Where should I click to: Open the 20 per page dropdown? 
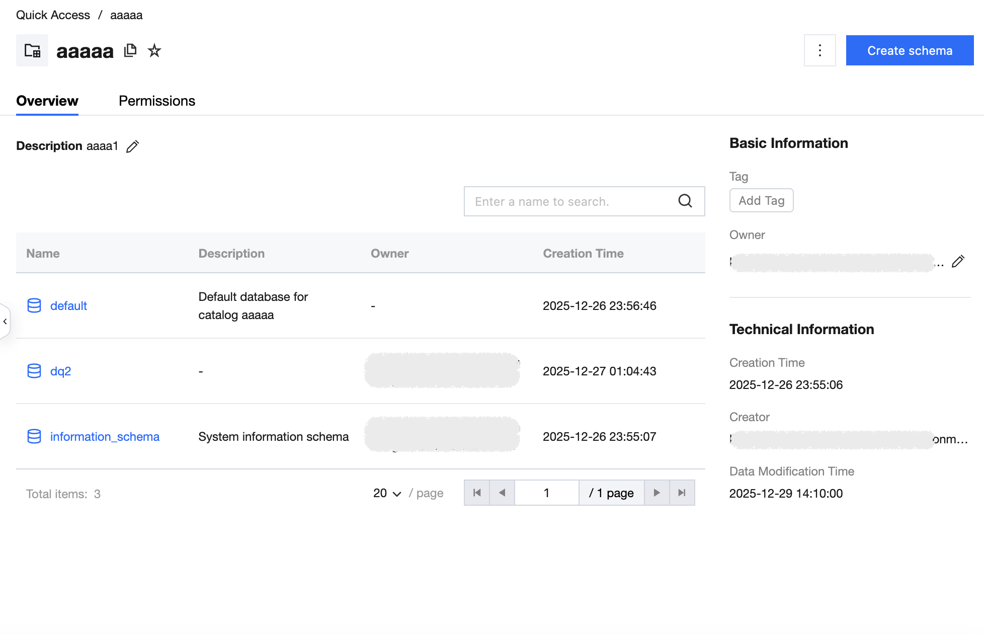click(387, 493)
